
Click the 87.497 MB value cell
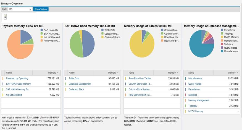(114, 84)
